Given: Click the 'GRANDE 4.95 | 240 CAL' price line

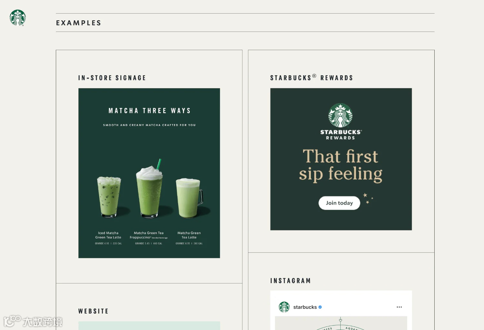Looking at the screenshot, I should 189,243.
